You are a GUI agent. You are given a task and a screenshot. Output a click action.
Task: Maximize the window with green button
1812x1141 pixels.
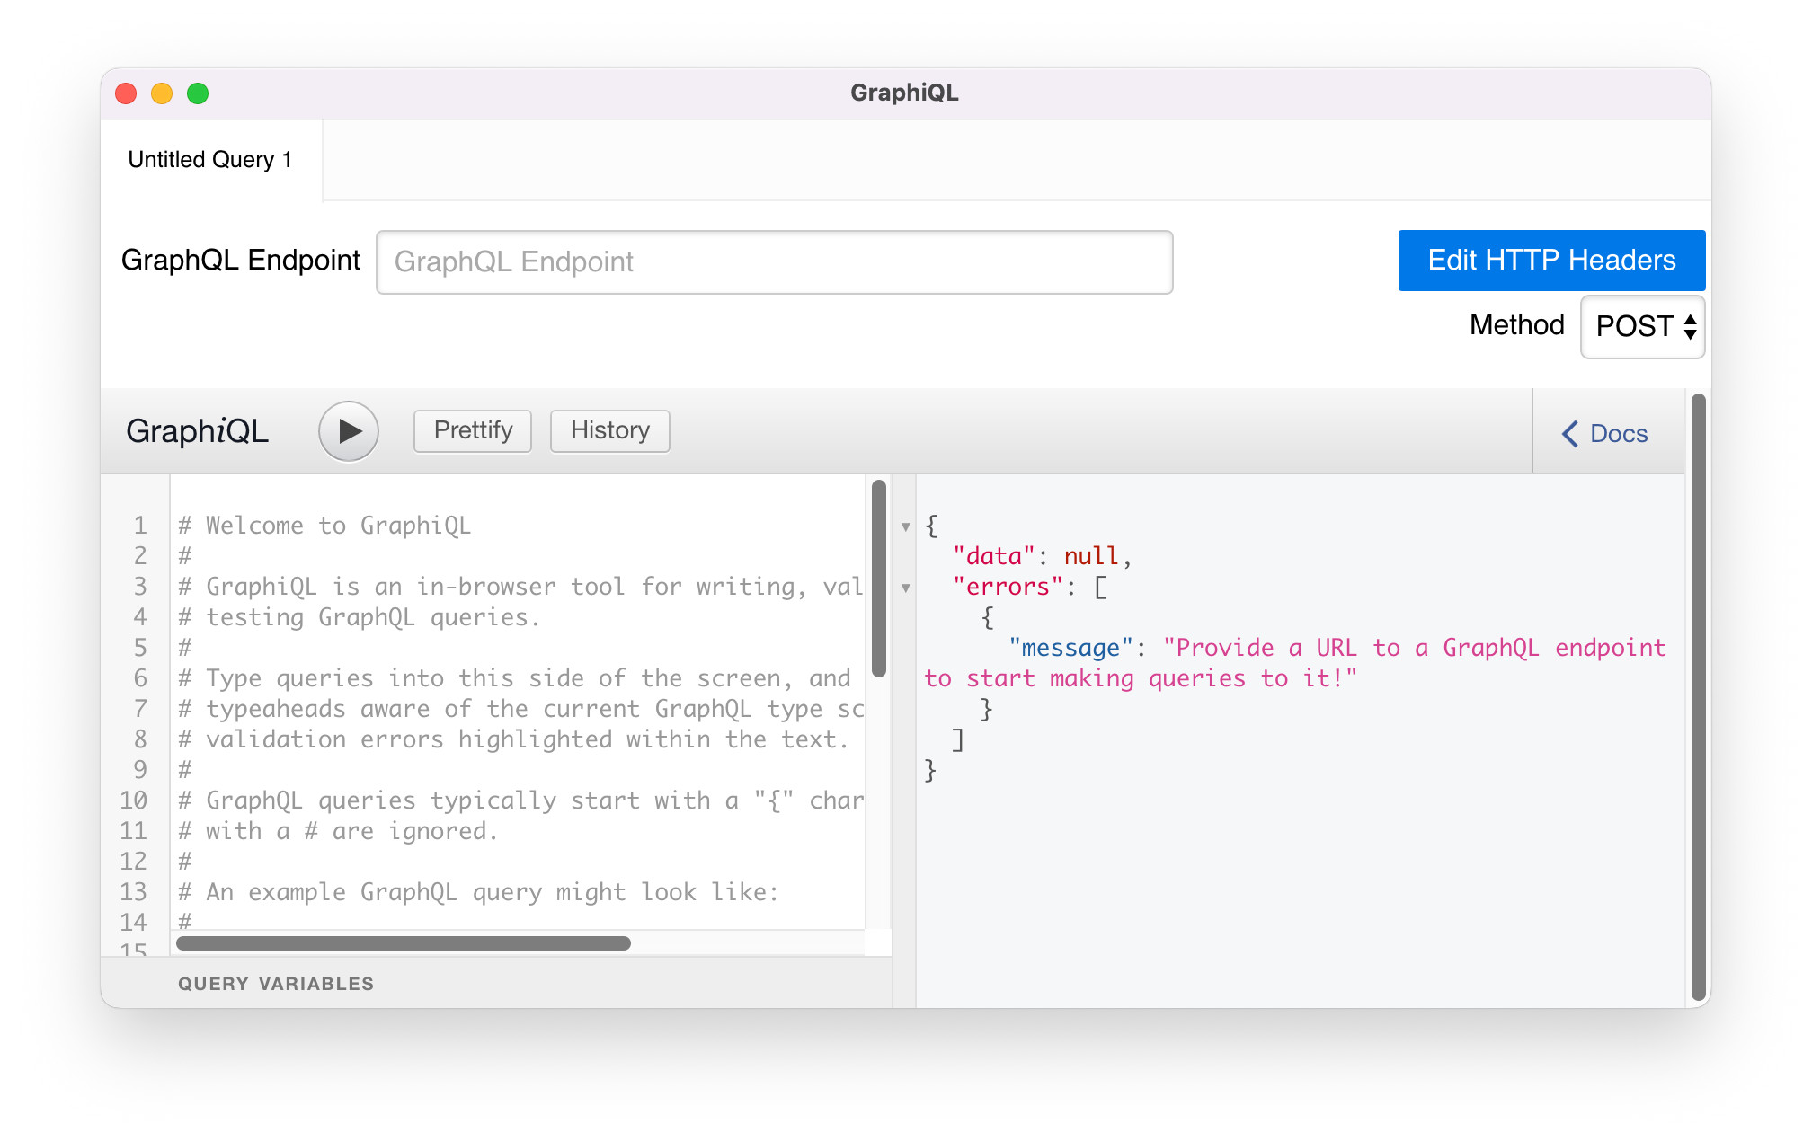pos(198,93)
